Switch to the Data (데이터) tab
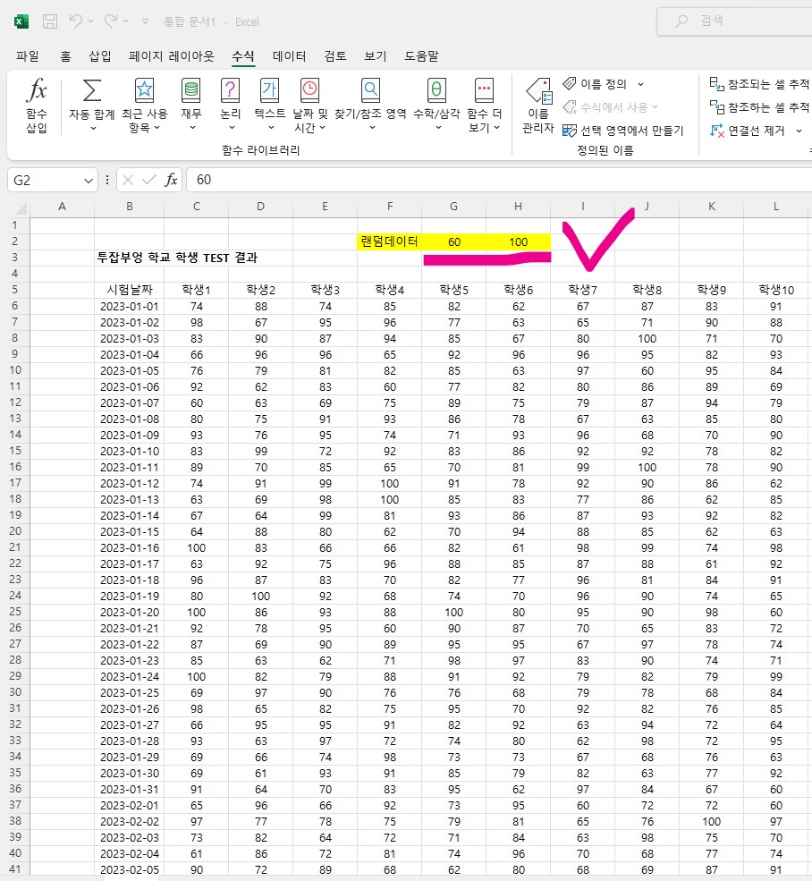This screenshot has height=881, width=812. click(x=290, y=55)
